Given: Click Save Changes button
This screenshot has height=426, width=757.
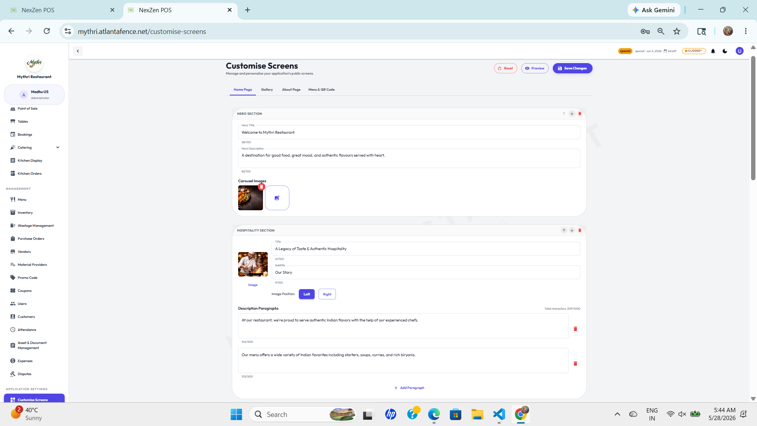Looking at the screenshot, I should click(572, 68).
